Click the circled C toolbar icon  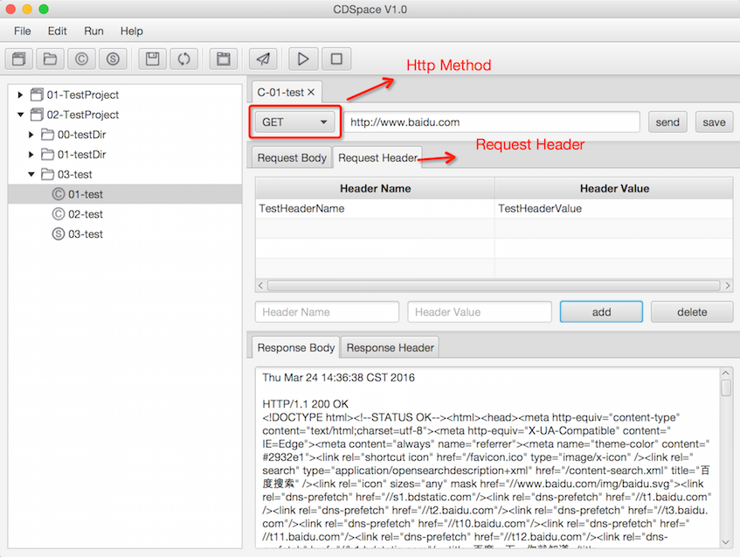click(82, 59)
